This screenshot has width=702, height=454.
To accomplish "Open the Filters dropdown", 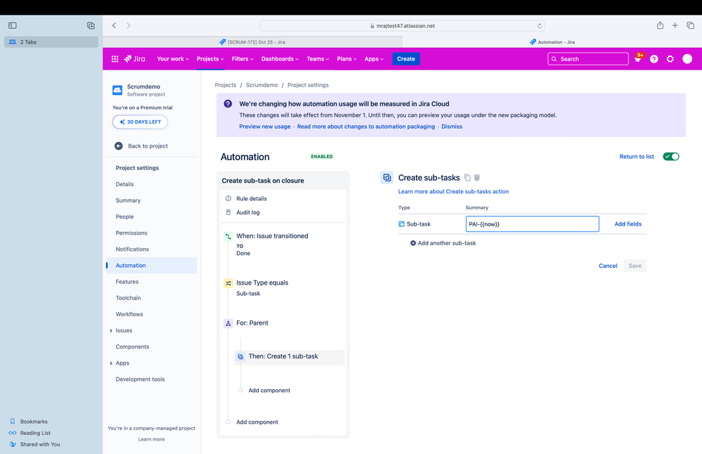I will point(242,58).
